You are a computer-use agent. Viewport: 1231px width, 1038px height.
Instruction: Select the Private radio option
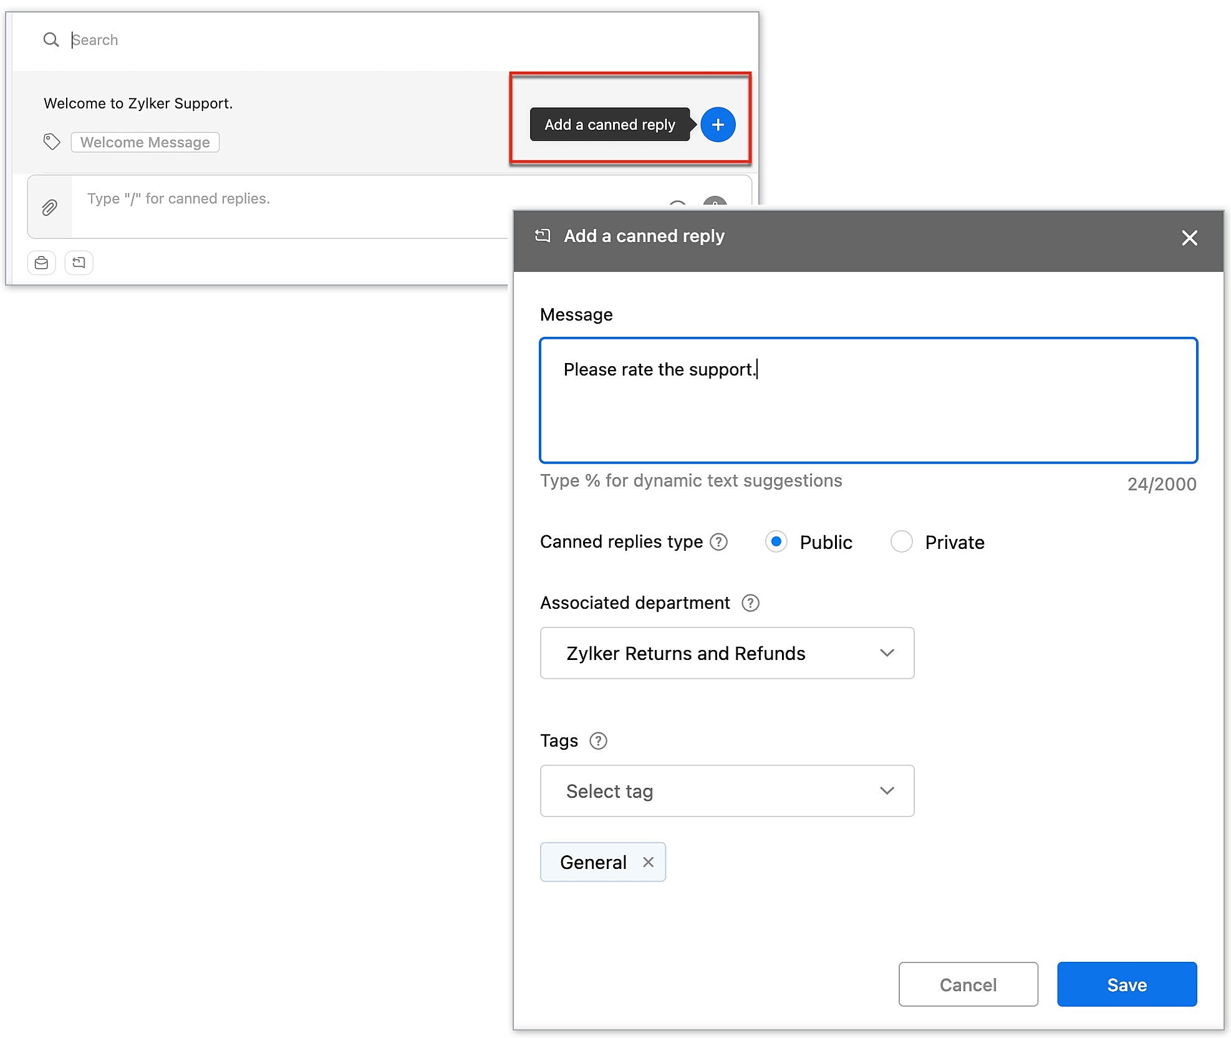(901, 541)
